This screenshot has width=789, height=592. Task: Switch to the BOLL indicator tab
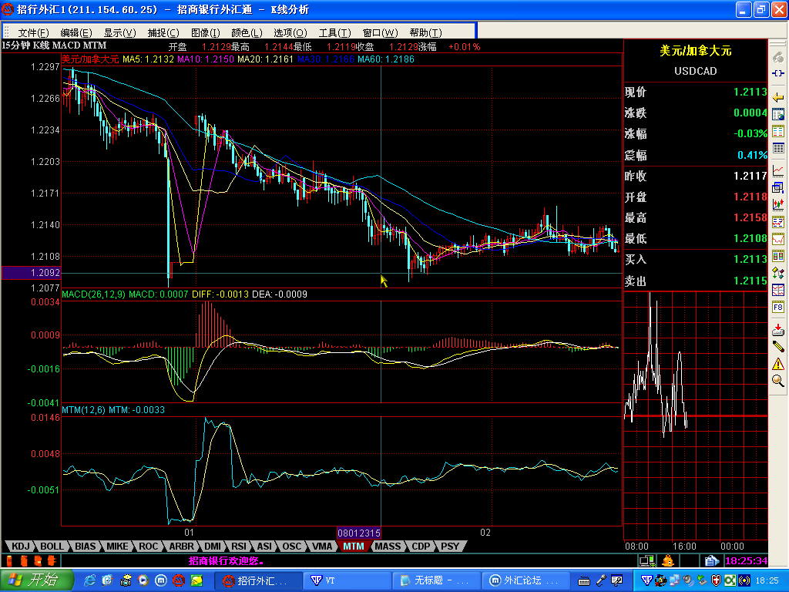point(52,547)
